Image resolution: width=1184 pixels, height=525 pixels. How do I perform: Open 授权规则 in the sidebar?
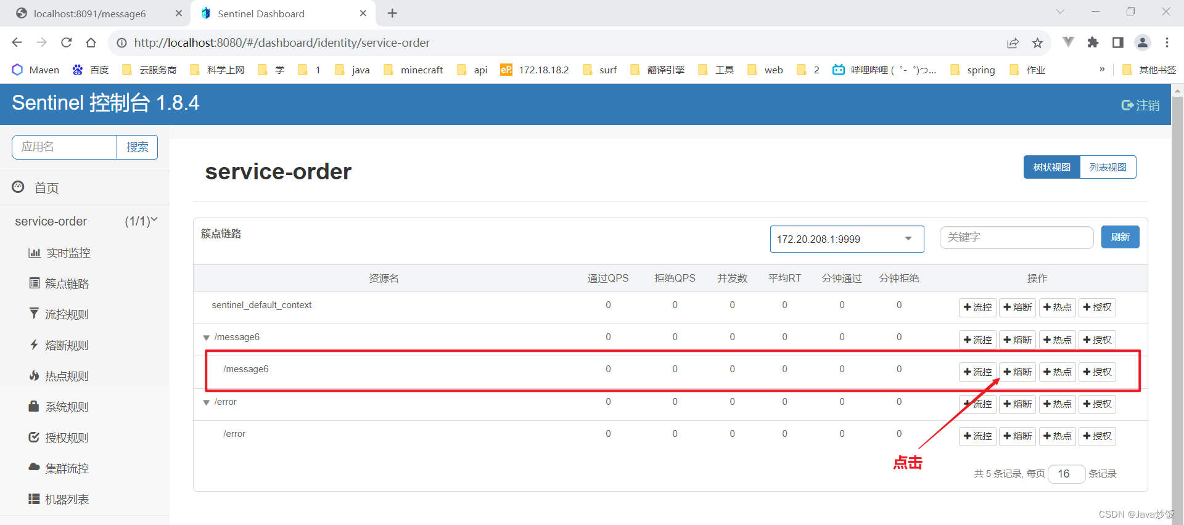pos(59,437)
